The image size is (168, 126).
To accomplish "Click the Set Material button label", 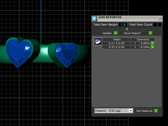I will coord(144,111).
